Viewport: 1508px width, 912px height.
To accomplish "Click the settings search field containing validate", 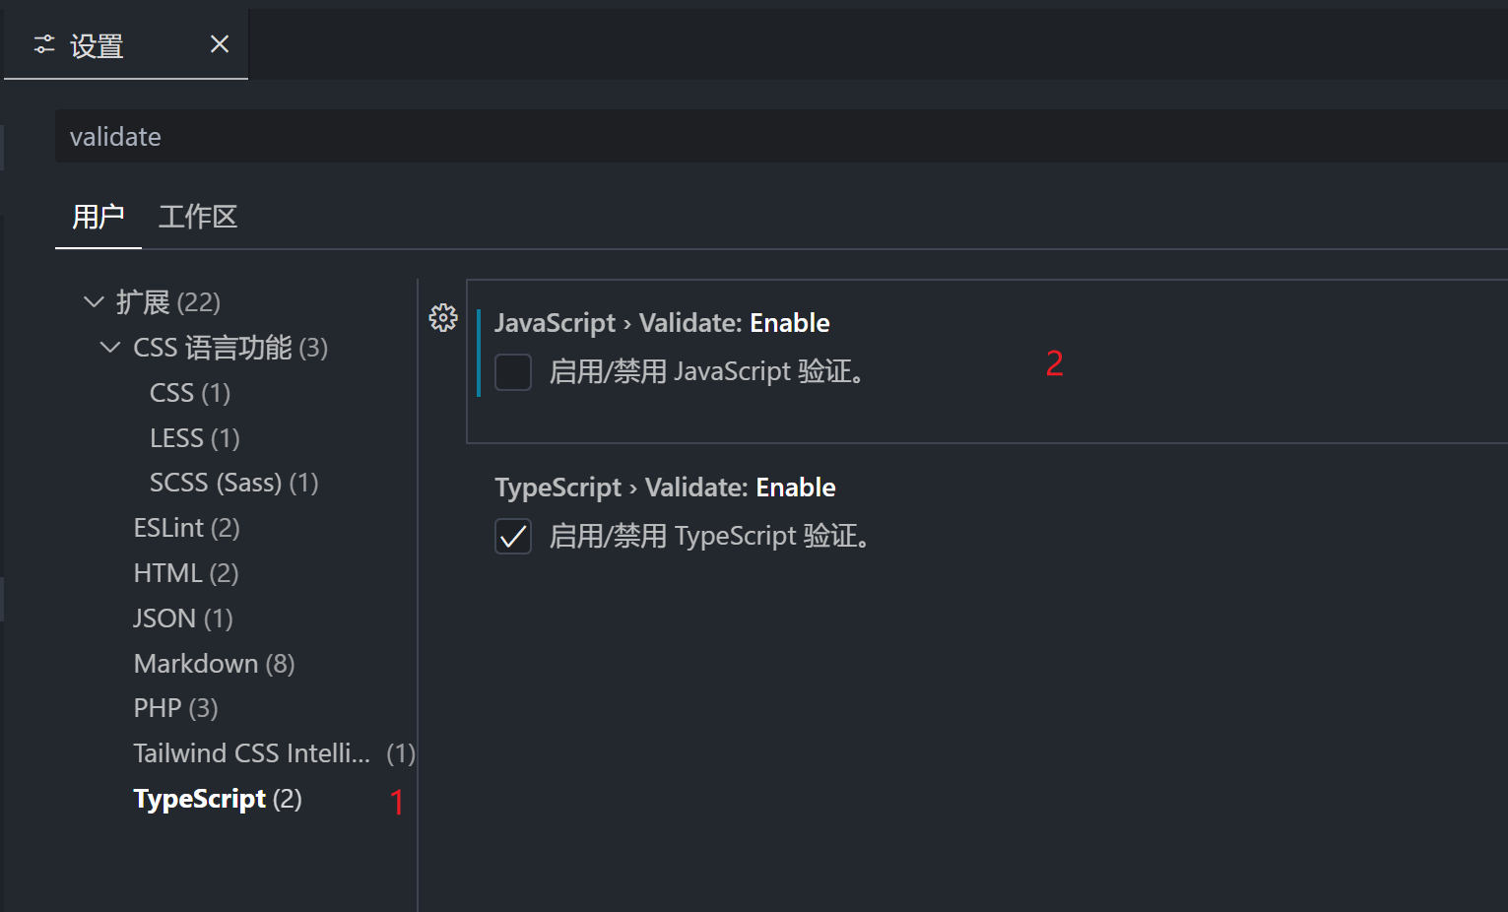I will 781,136.
